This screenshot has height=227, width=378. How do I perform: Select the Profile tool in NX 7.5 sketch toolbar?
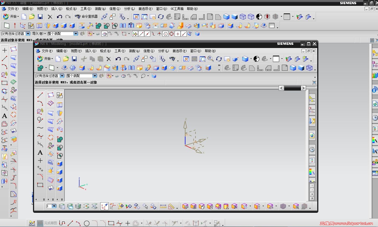(x=62, y=223)
